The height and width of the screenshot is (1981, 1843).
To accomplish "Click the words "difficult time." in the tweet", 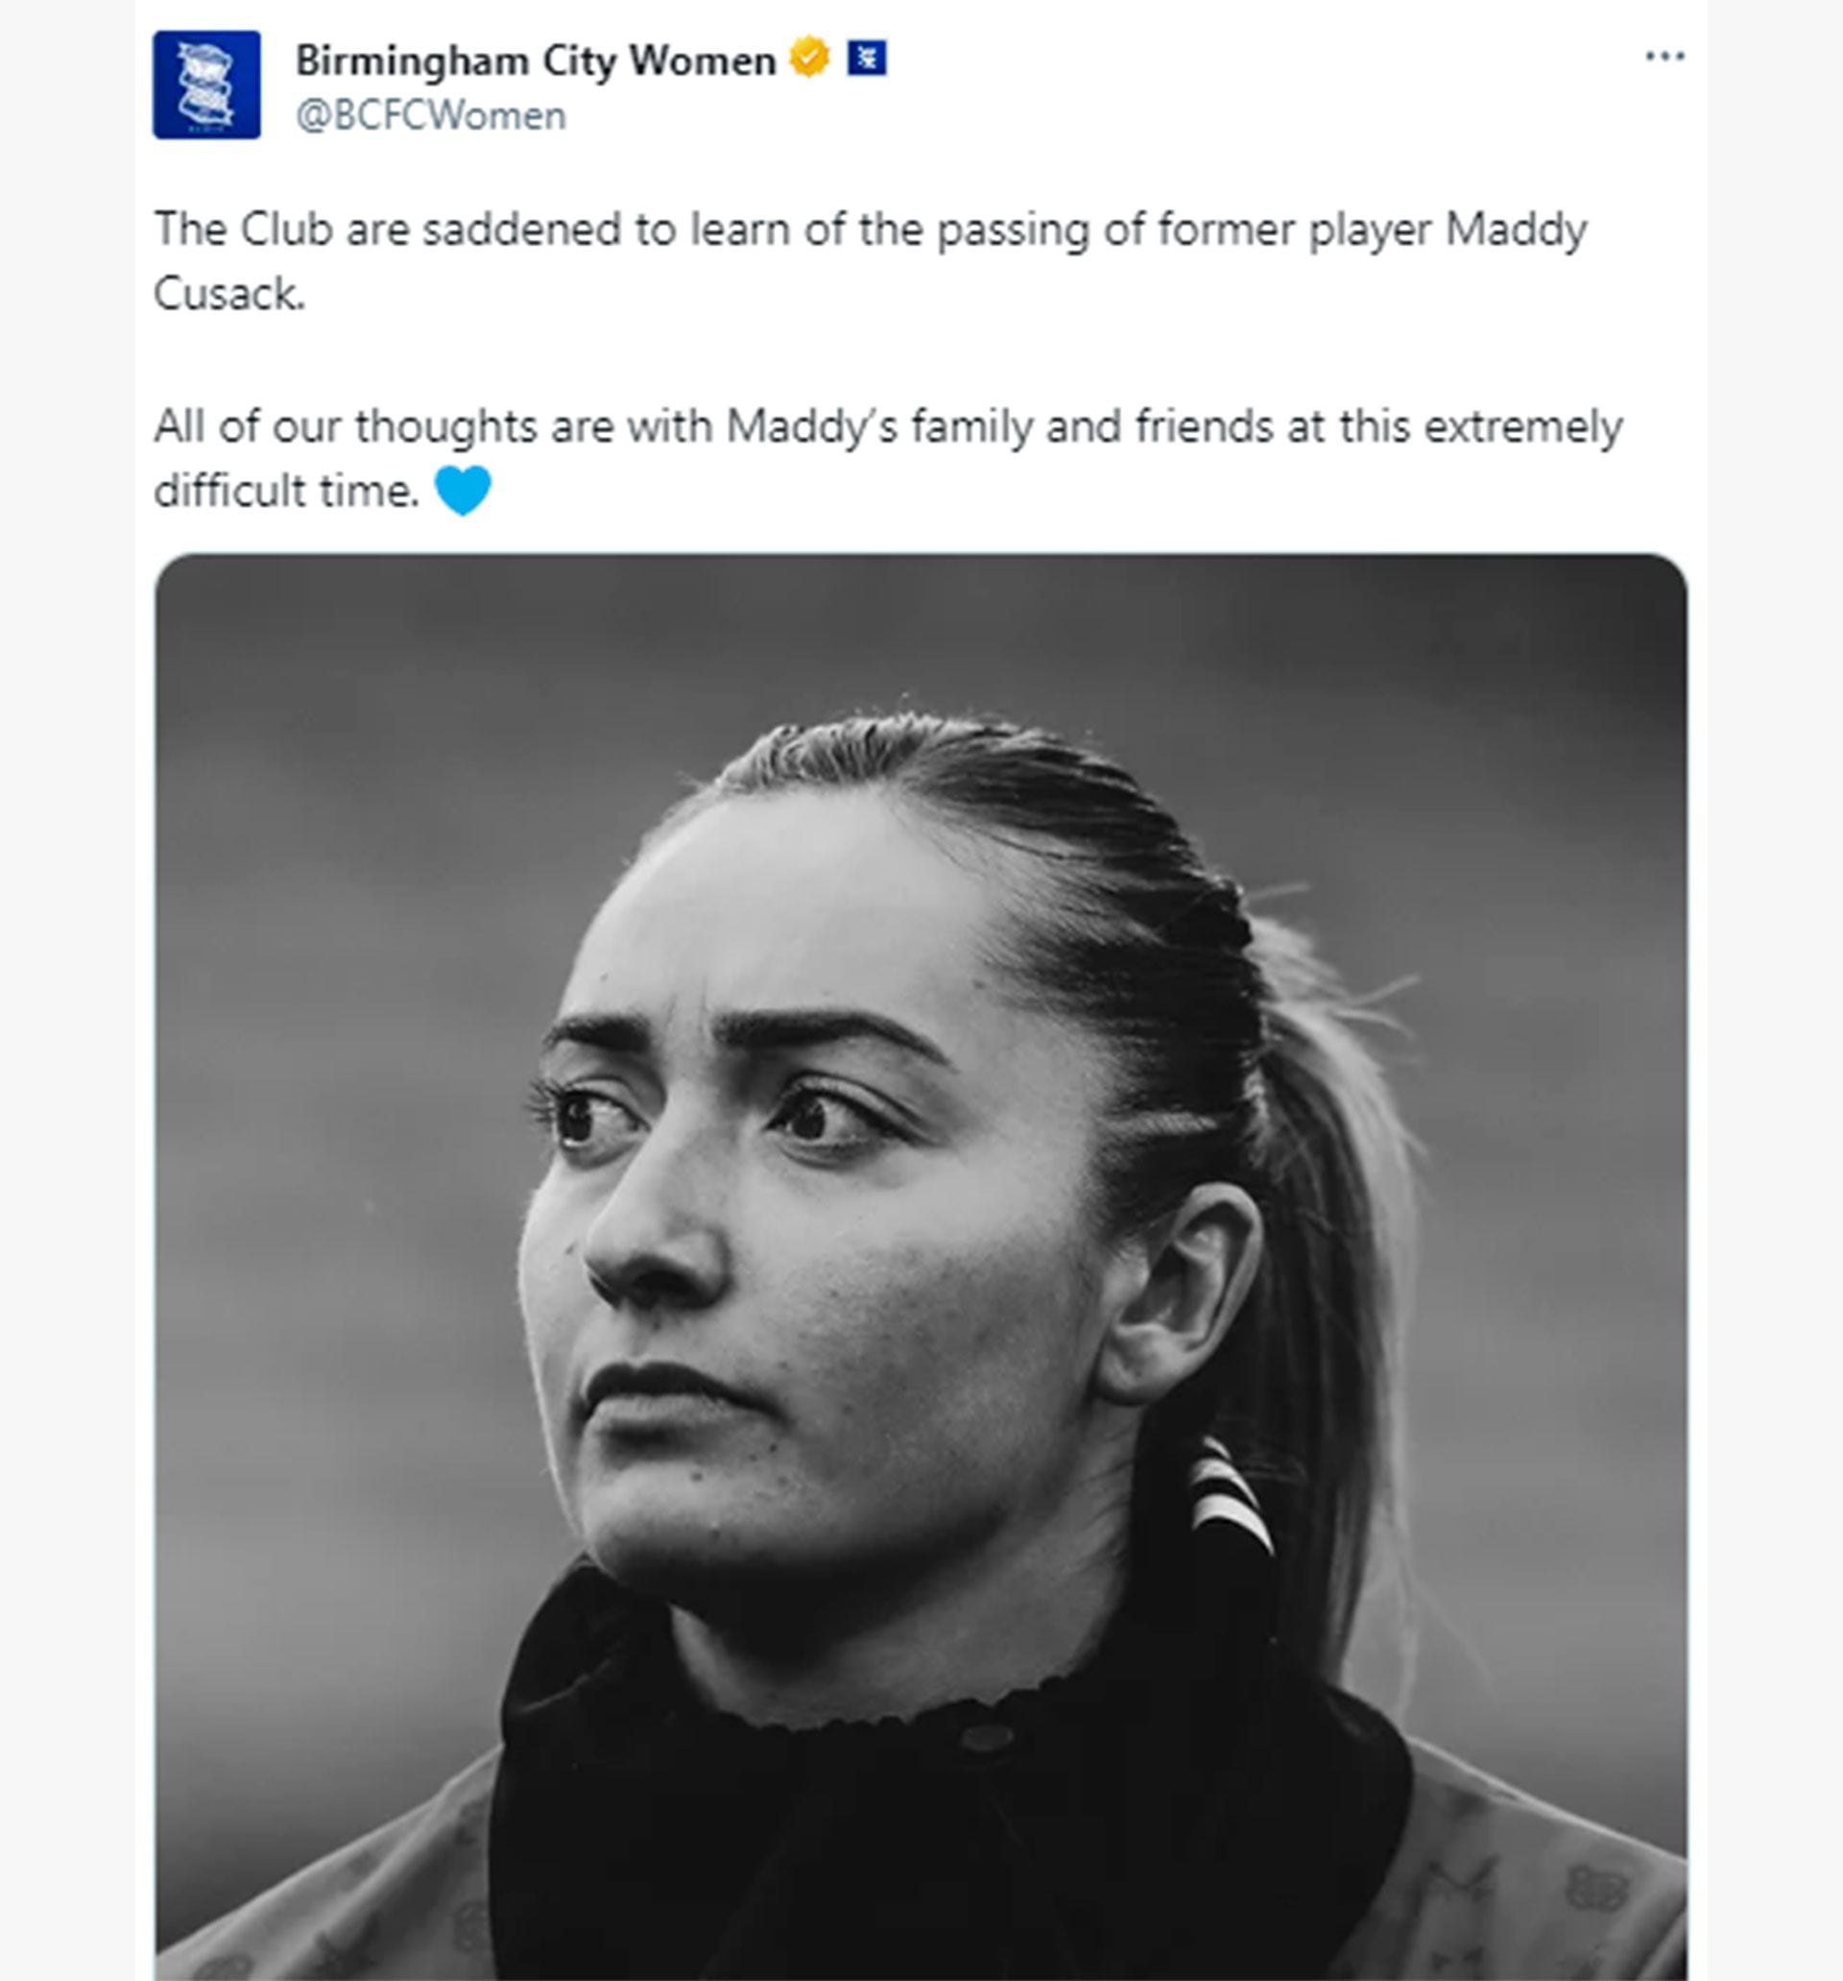I will (287, 492).
